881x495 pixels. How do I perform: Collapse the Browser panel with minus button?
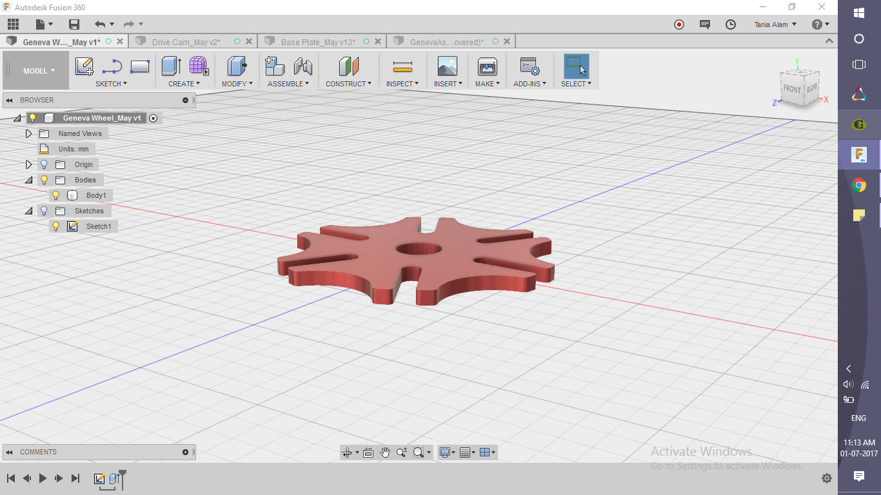[186, 100]
